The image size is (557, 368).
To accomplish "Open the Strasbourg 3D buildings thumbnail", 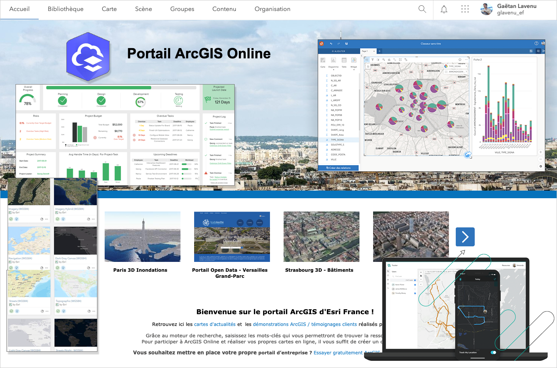I will [x=322, y=237].
